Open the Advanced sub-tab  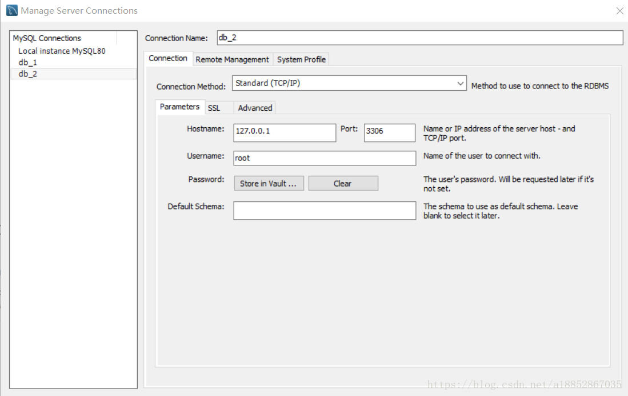(x=255, y=108)
